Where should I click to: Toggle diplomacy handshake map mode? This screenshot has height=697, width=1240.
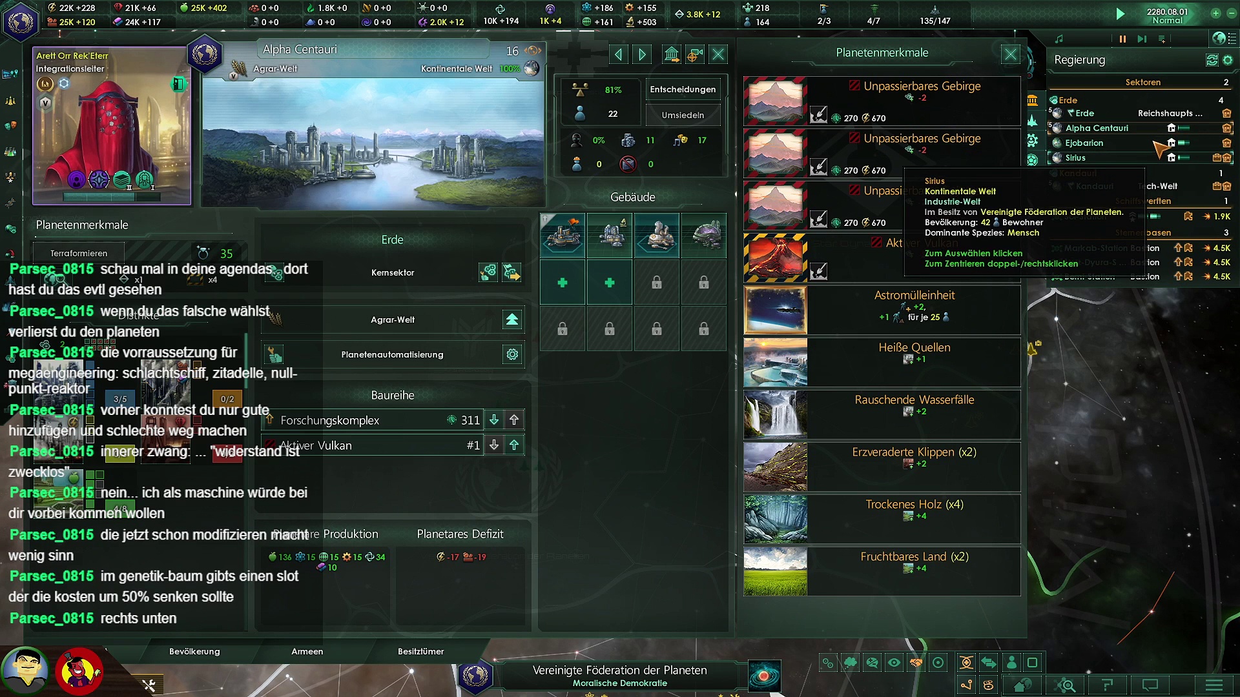[916, 663]
